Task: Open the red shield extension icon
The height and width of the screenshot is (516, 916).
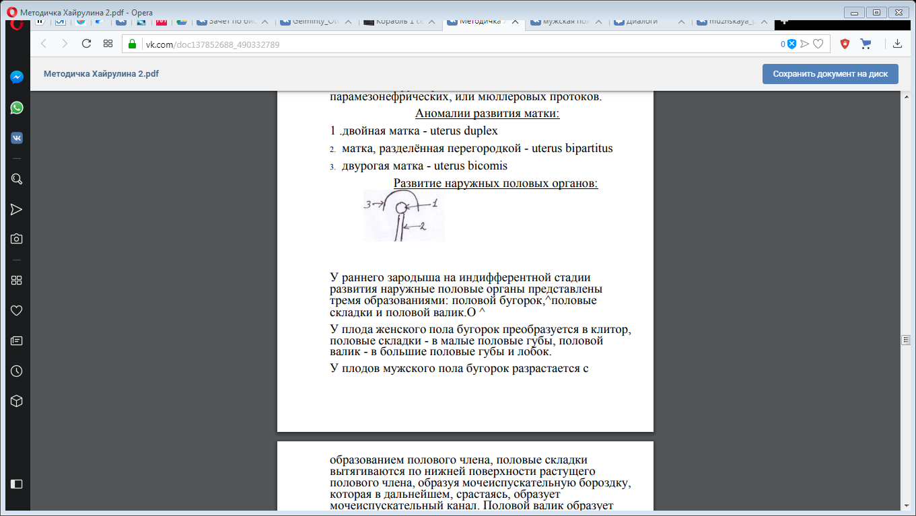Action: coord(845,44)
